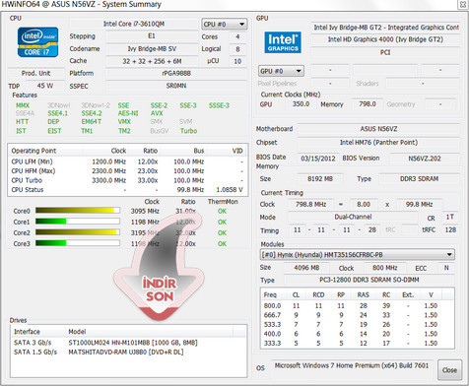The height and width of the screenshot is (386, 469).
Task: Select the SSPEC SR0MN field
Action: [176, 86]
